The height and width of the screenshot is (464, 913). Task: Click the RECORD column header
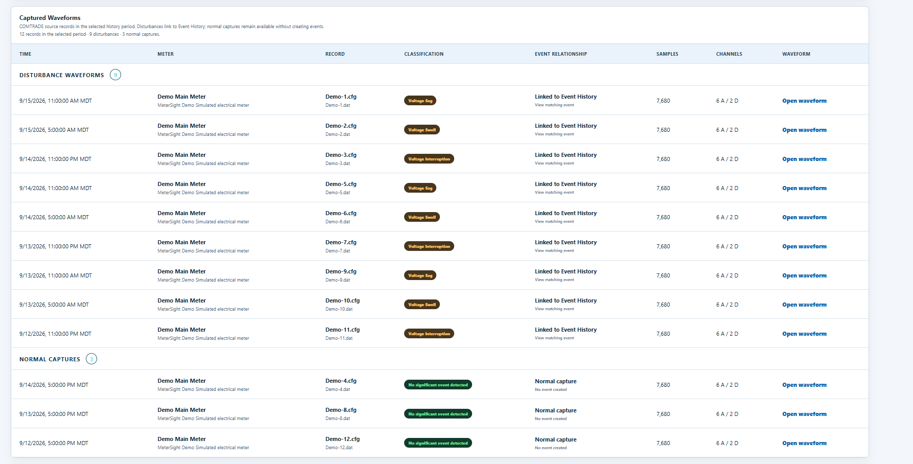335,54
